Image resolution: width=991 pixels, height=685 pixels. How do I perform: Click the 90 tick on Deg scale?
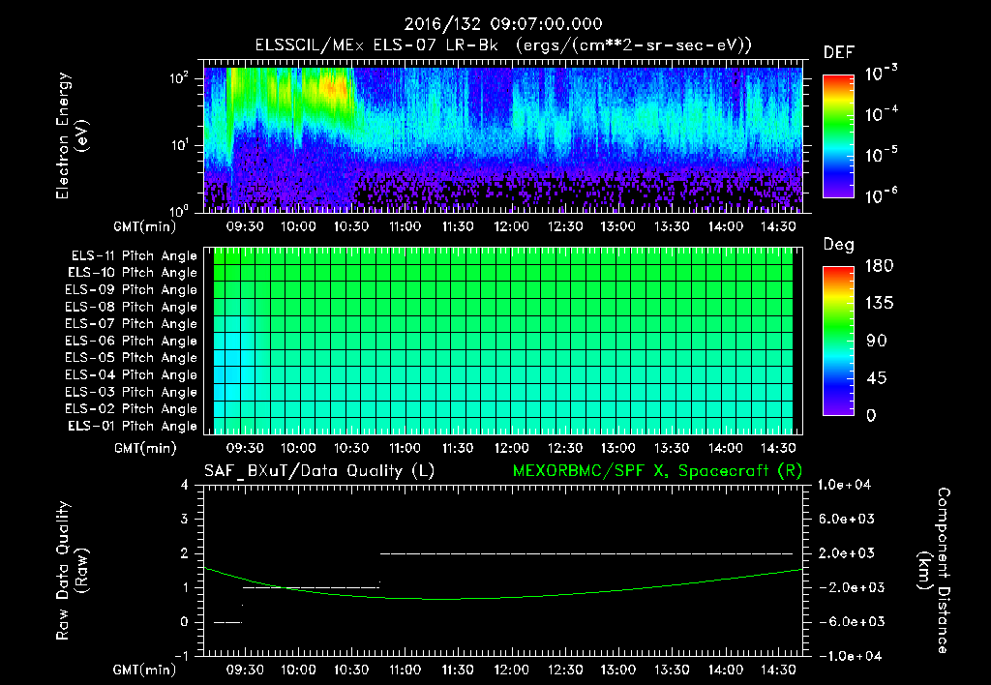click(877, 342)
